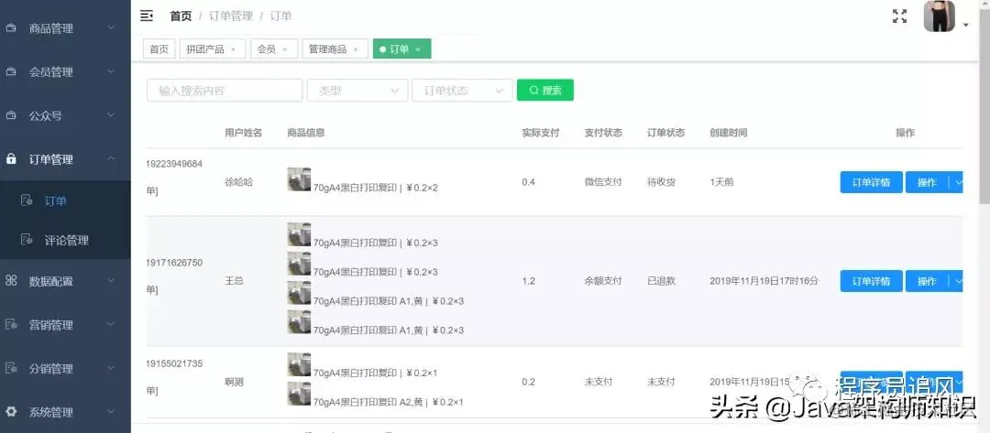Image resolution: width=990 pixels, height=433 pixels.
Task: Switch to the 首页 tab
Action: click(x=159, y=49)
